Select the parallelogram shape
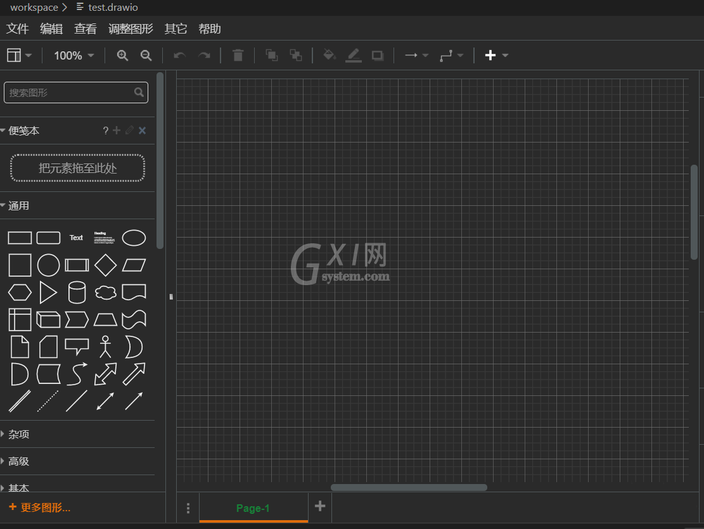Screen dimensions: 704x529 pyautogui.click(x=134, y=265)
